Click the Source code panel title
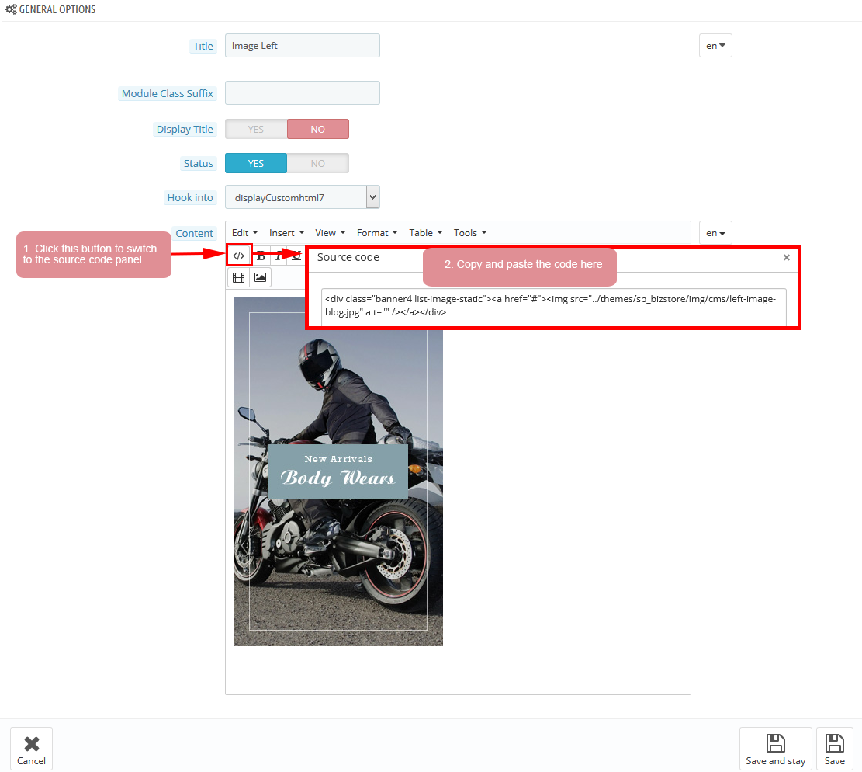 click(x=348, y=257)
